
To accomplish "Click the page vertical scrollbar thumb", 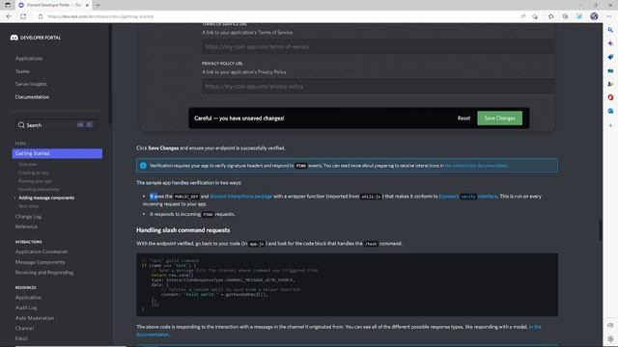I will click(x=601, y=229).
